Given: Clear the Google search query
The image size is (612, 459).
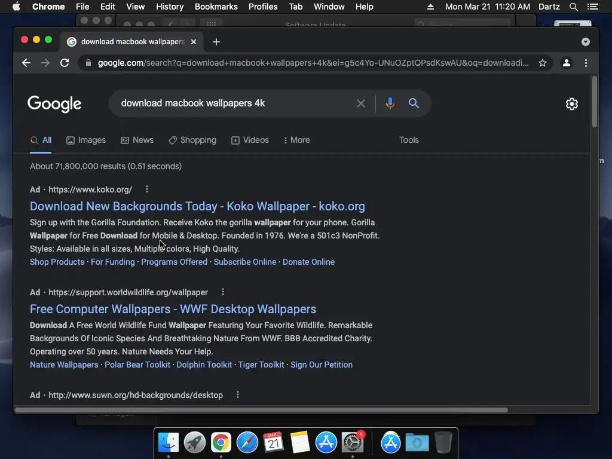Looking at the screenshot, I should 361,103.
